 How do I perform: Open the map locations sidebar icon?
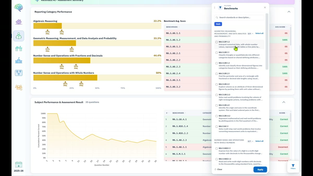(19, 73)
